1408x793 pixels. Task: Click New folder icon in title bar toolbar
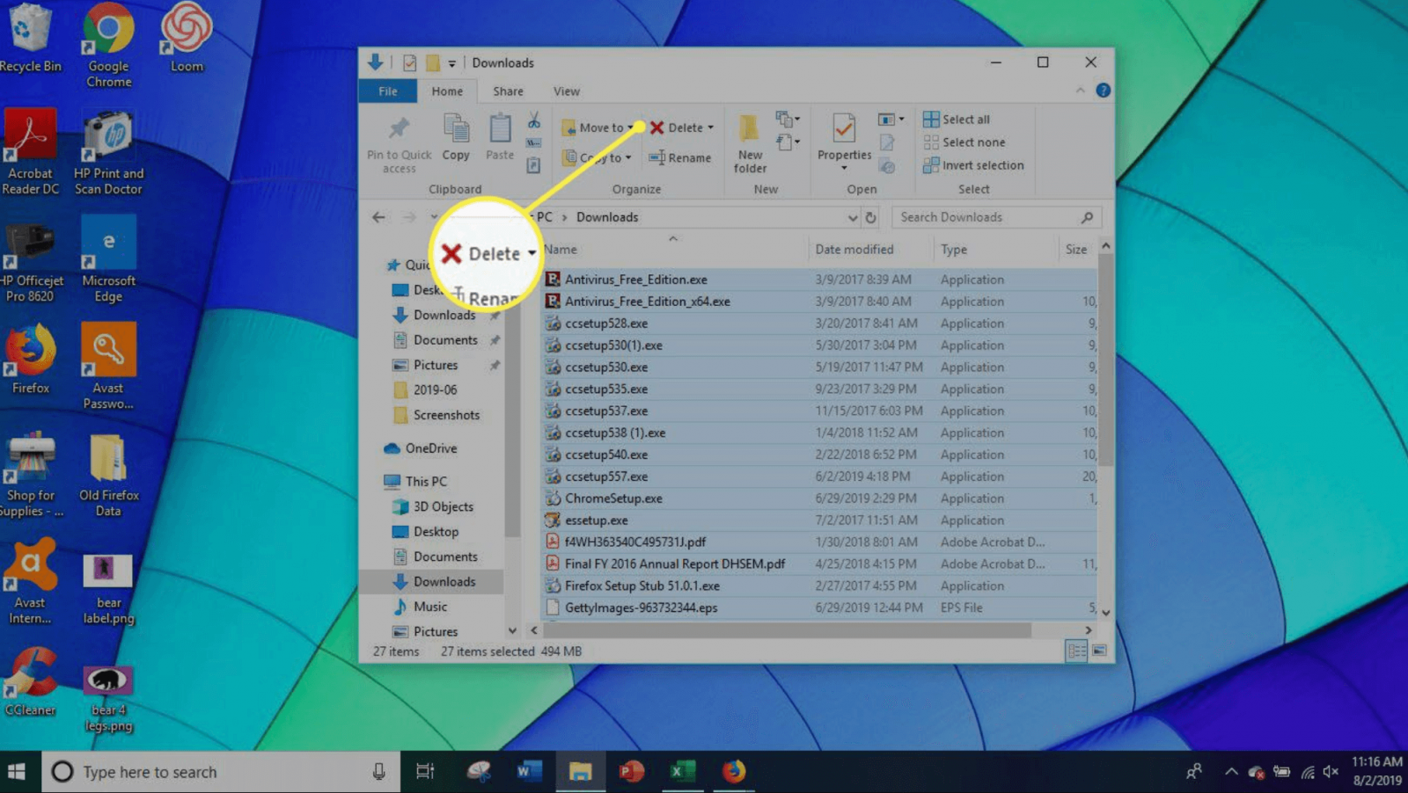click(x=432, y=63)
